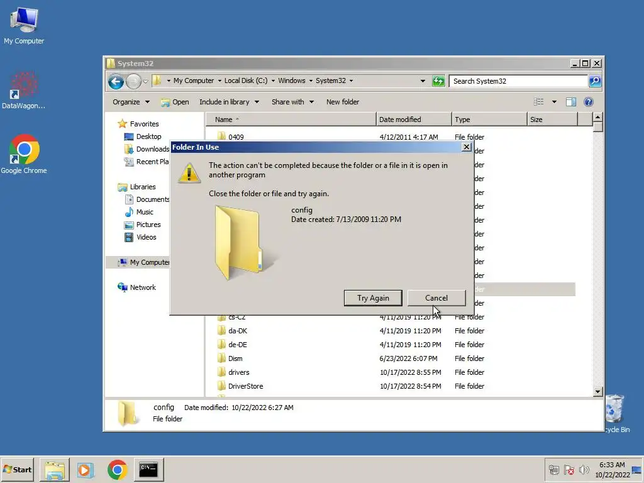Open the DataWagon desktop shortcut
The height and width of the screenshot is (483, 644).
(x=24, y=91)
